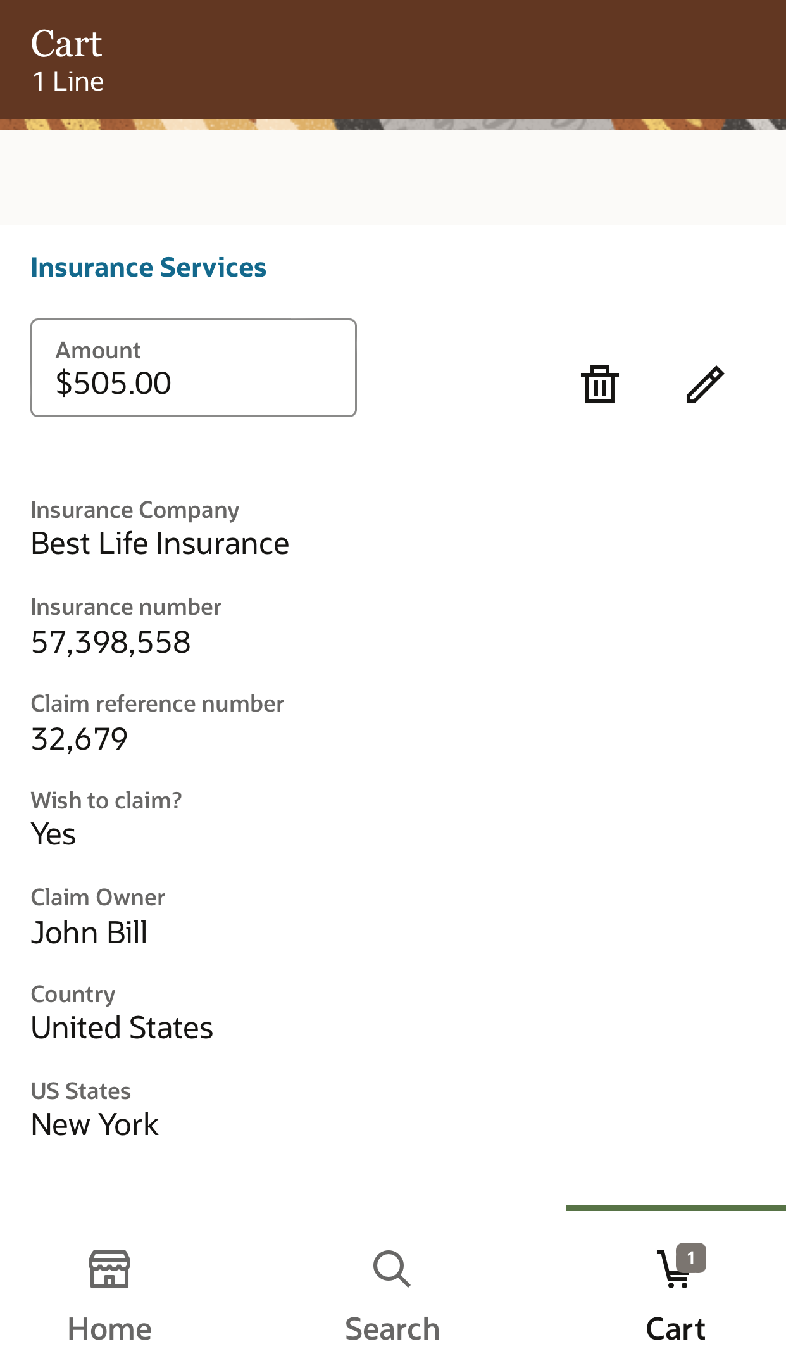This screenshot has height=1356, width=786.
Task: Select Claim Owner John Bill
Action: (89, 932)
